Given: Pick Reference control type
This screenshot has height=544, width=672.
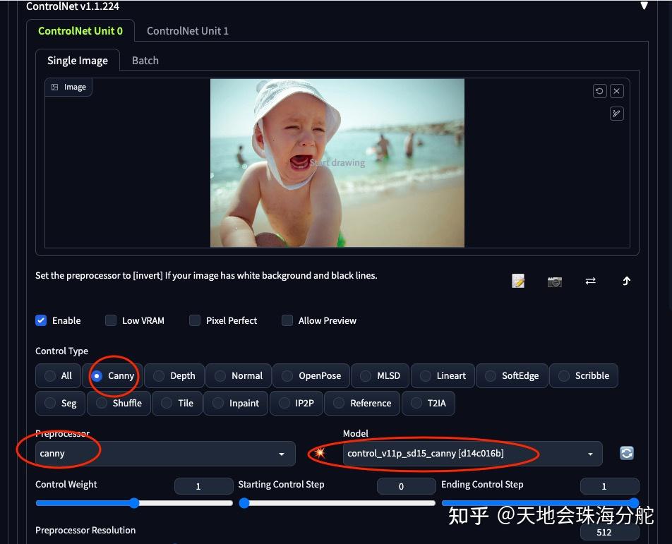Looking at the screenshot, I should point(362,403).
